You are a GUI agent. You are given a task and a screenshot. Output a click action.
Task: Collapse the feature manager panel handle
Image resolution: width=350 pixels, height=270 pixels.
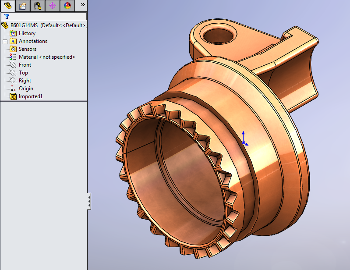pos(89,202)
